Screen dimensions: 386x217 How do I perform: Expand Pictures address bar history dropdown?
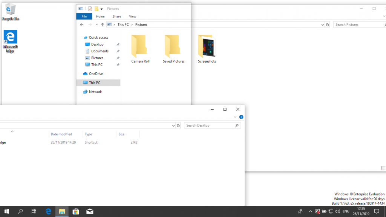click(x=323, y=24)
